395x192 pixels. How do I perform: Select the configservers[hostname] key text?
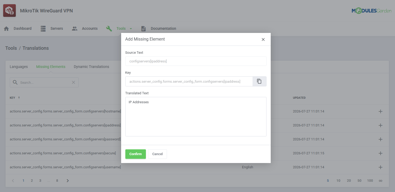click(65, 111)
